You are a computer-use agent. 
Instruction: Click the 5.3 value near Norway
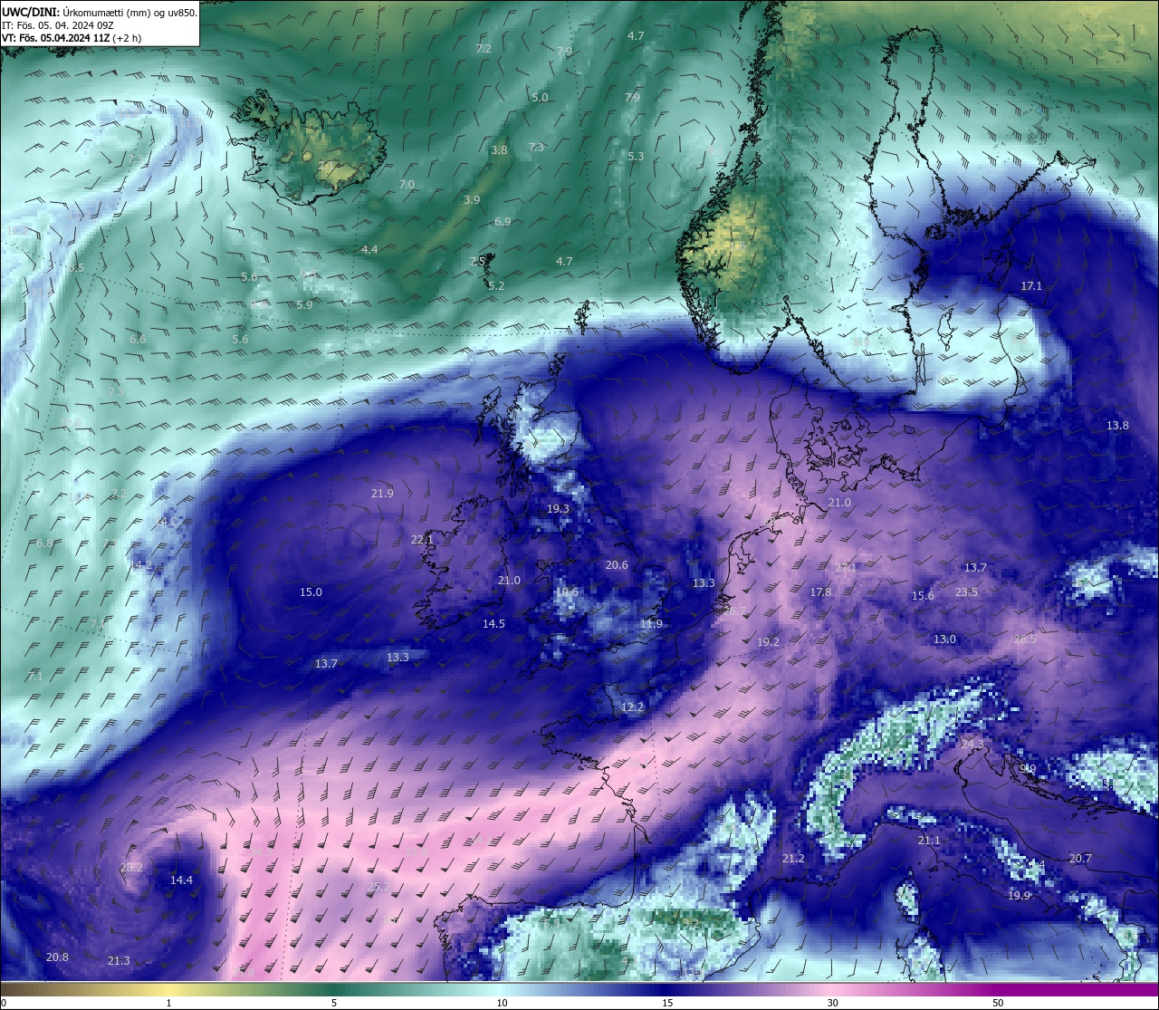pyautogui.click(x=636, y=156)
